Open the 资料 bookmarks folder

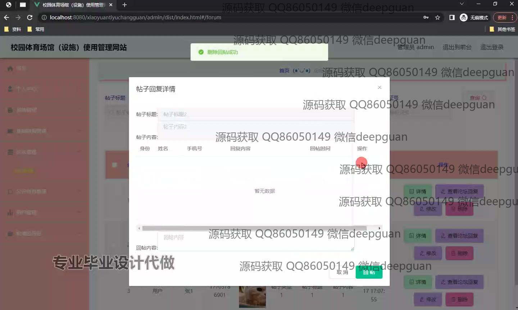pos(13,29)
